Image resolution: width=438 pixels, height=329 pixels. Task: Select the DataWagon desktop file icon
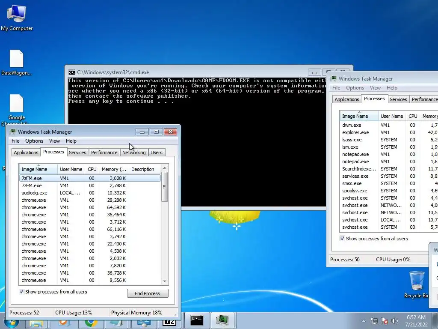(17, 63)
